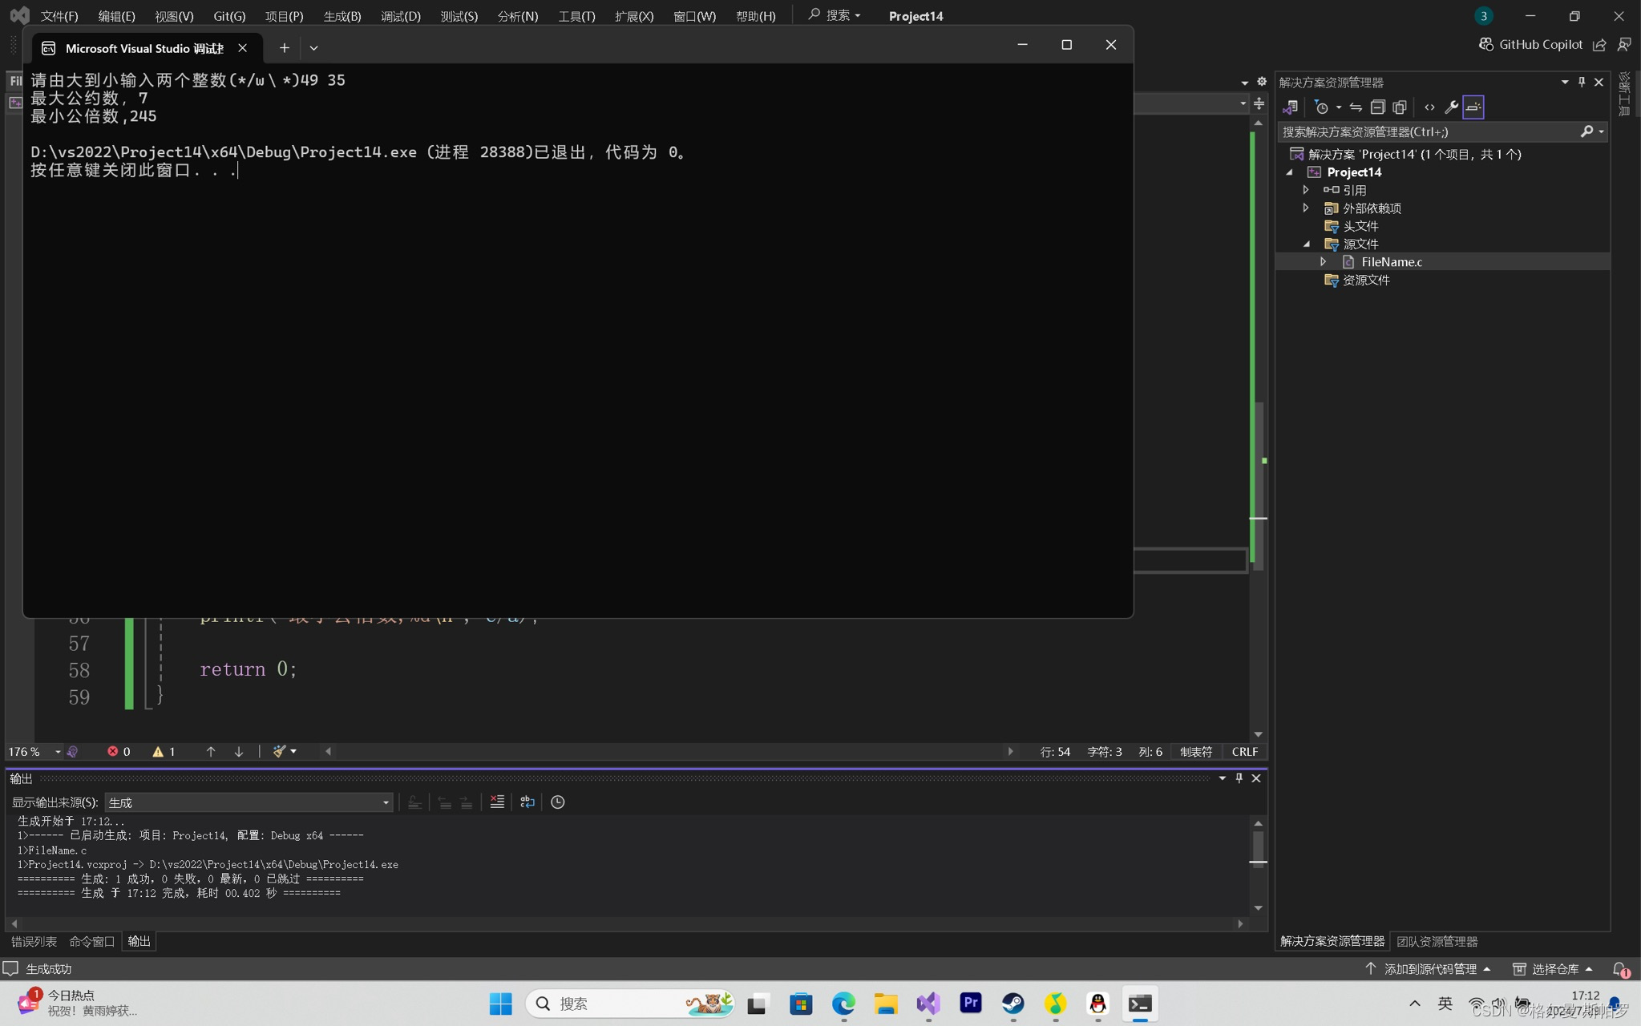Click the error count indicator showing 0

pos(119,751)
